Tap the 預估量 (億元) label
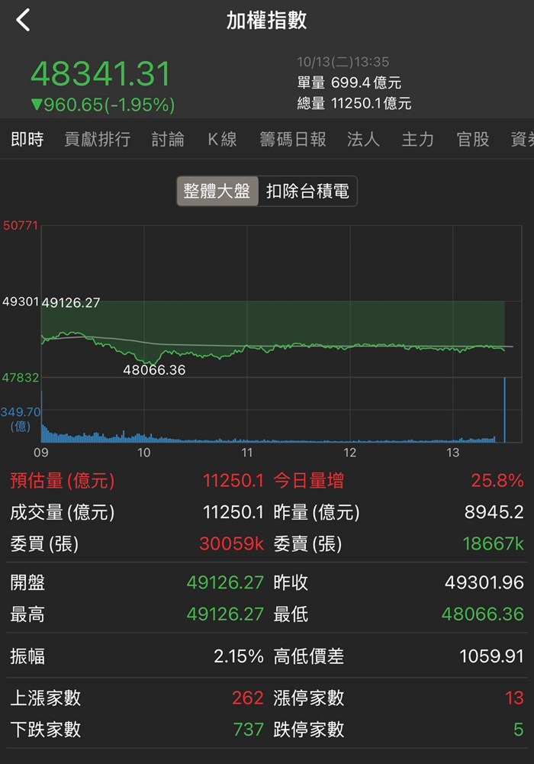This screenshot has width=534, height=764. [x=63, y=481]
